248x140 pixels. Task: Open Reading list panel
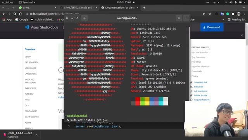237,19
